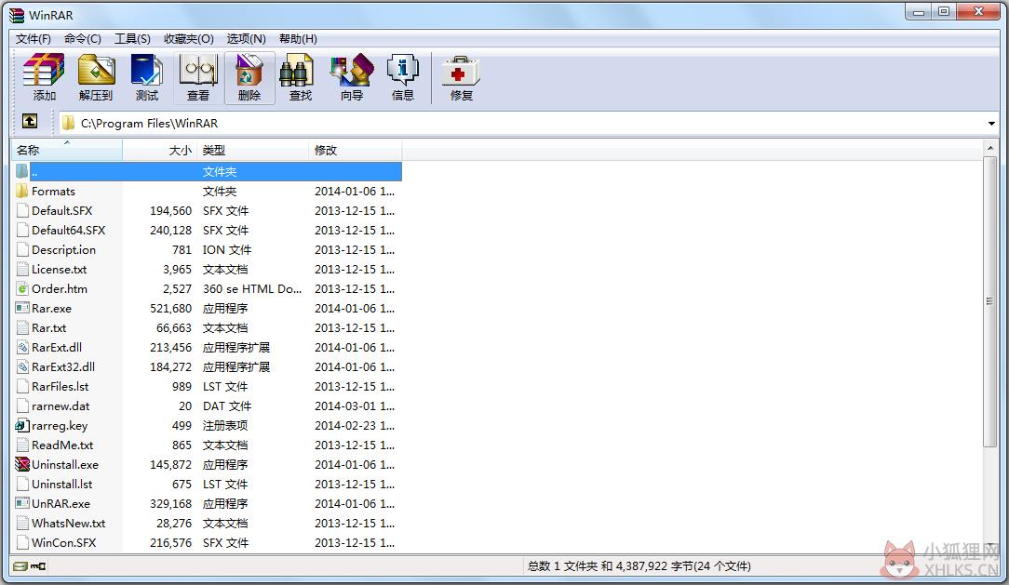Click the 2014-03-01 modified date cell
The image size is (1009, 585).
(x=355, y=406)
